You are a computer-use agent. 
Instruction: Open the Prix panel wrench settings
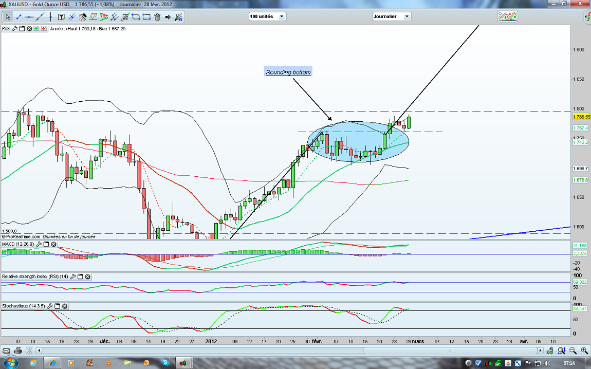14,29
